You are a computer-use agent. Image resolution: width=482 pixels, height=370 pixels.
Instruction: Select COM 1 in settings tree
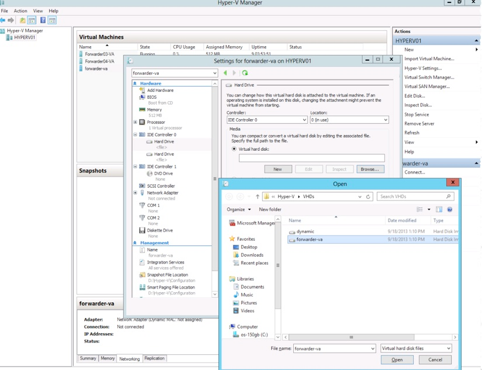click(x=153, y=205)
